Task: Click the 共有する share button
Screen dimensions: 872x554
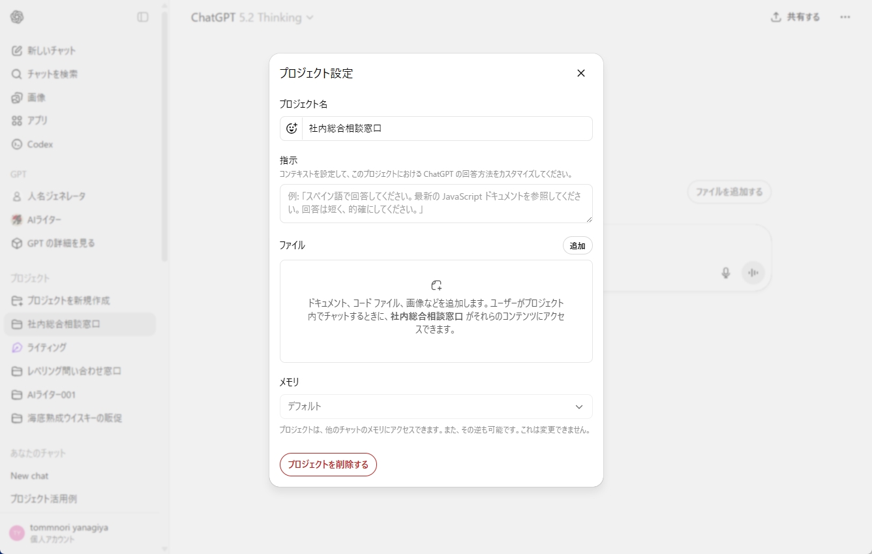Action: tap(796, 17)
